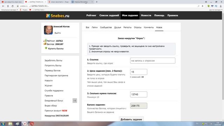Click the Цена задания price field
Image resolution: width=224 pixels, height=126 pixels.
139,72
